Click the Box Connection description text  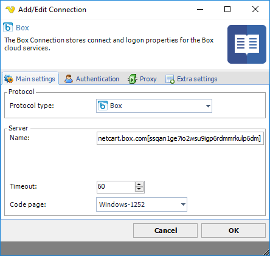pos(109,44)
